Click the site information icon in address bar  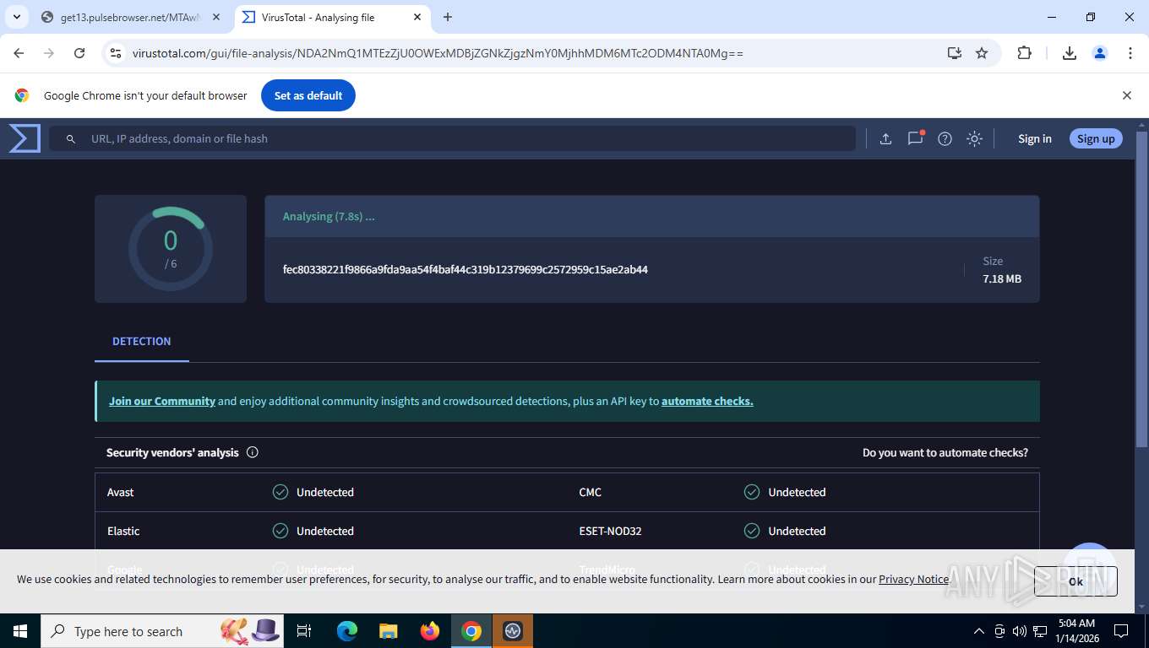pyautogui.click(x=116, y=53)
